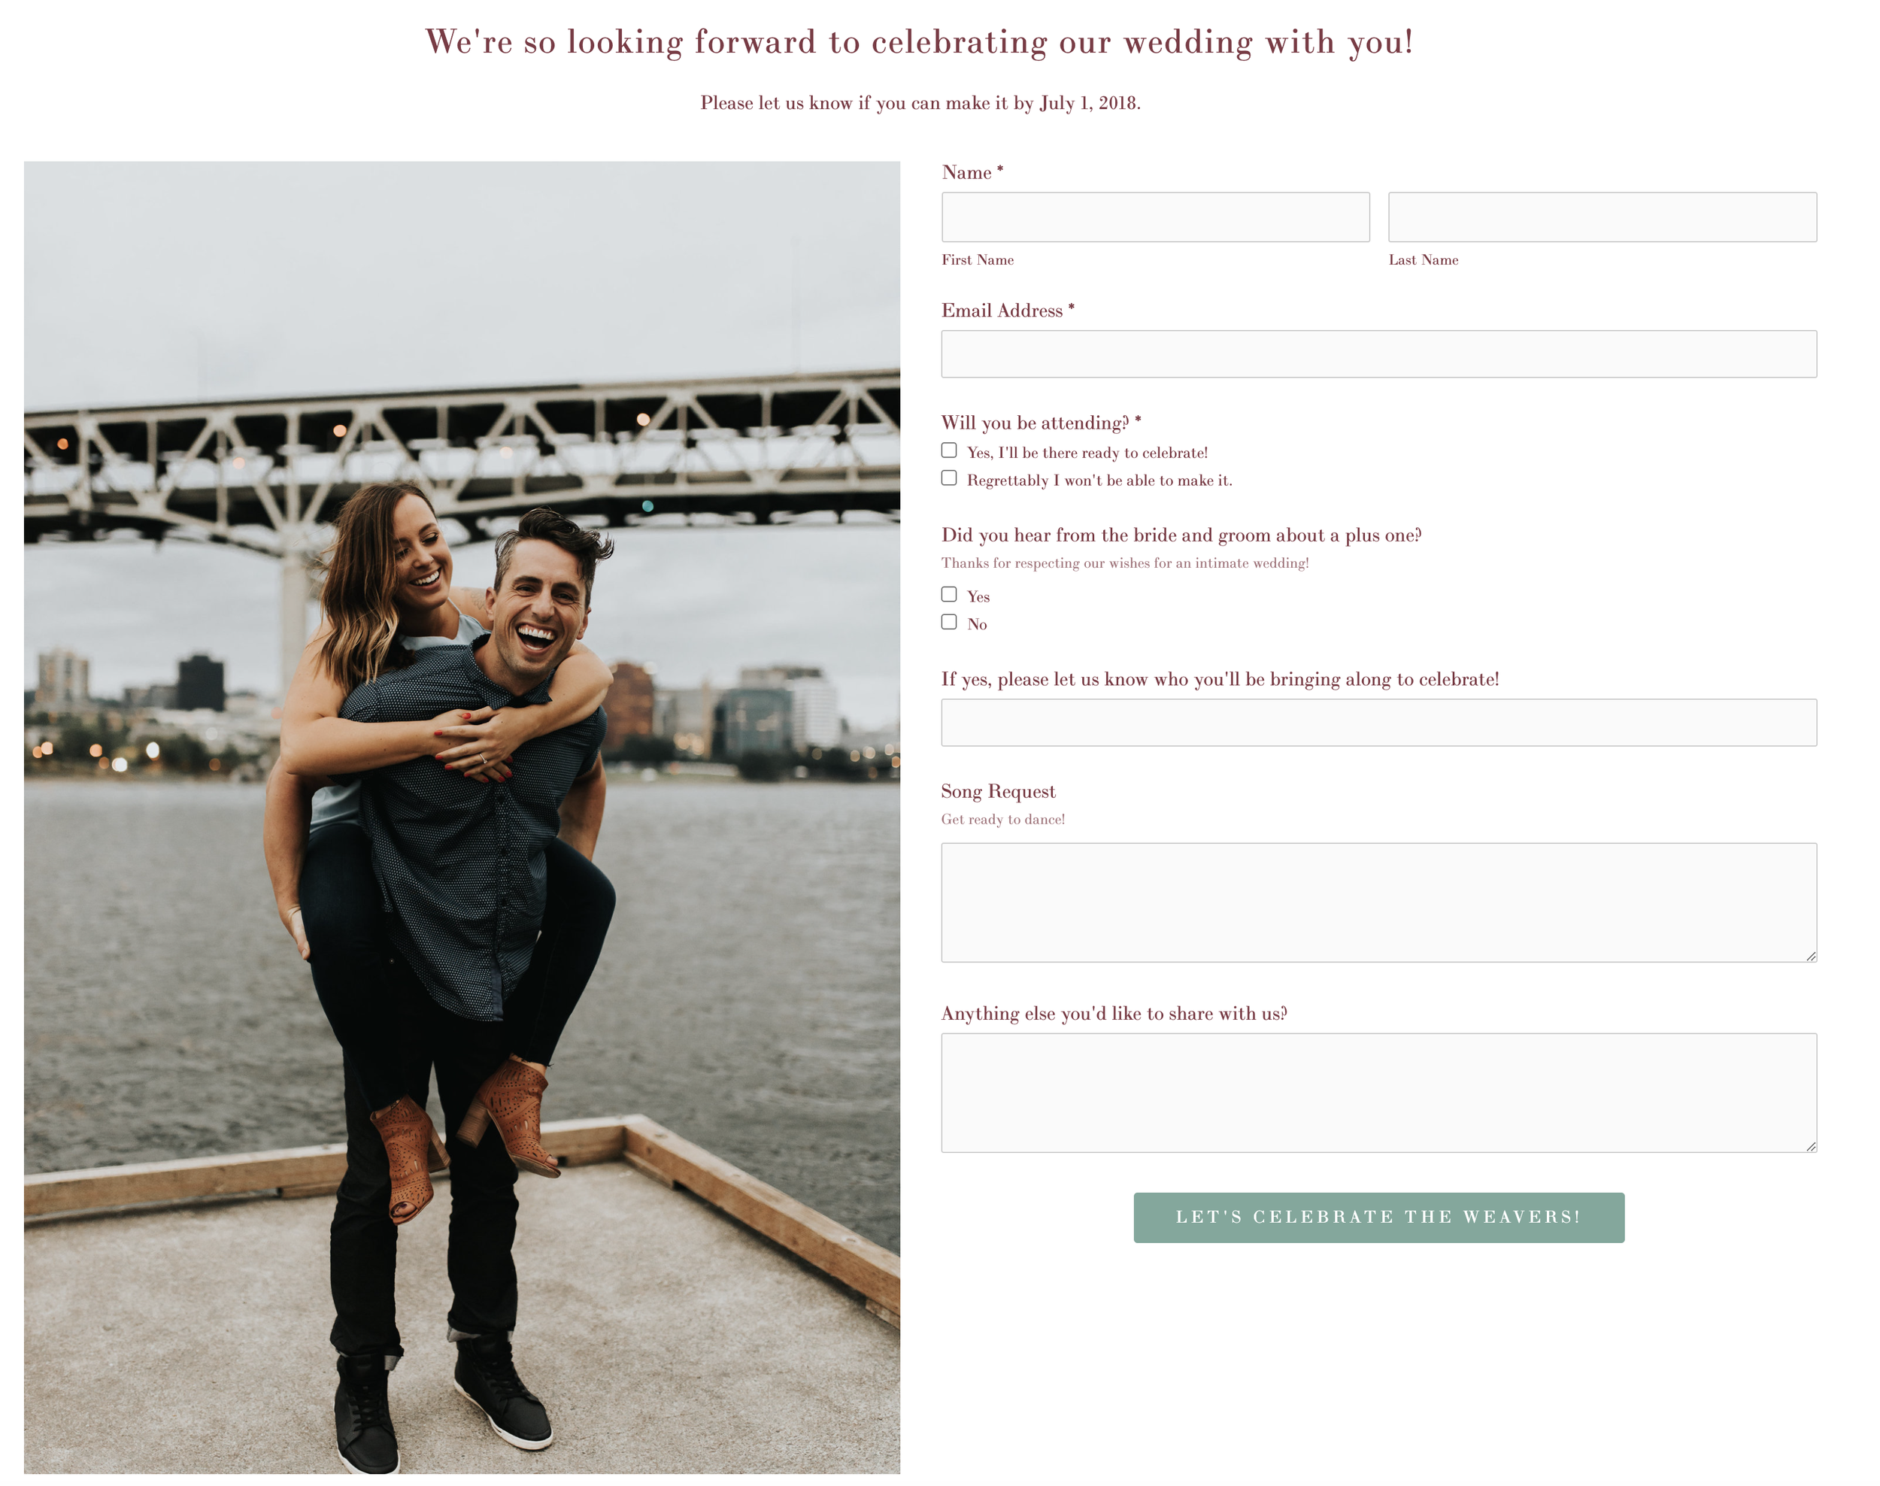
Task: Click the 'Yes, I'll be there ready to celebrate!' label
Action: [1087, 453]
